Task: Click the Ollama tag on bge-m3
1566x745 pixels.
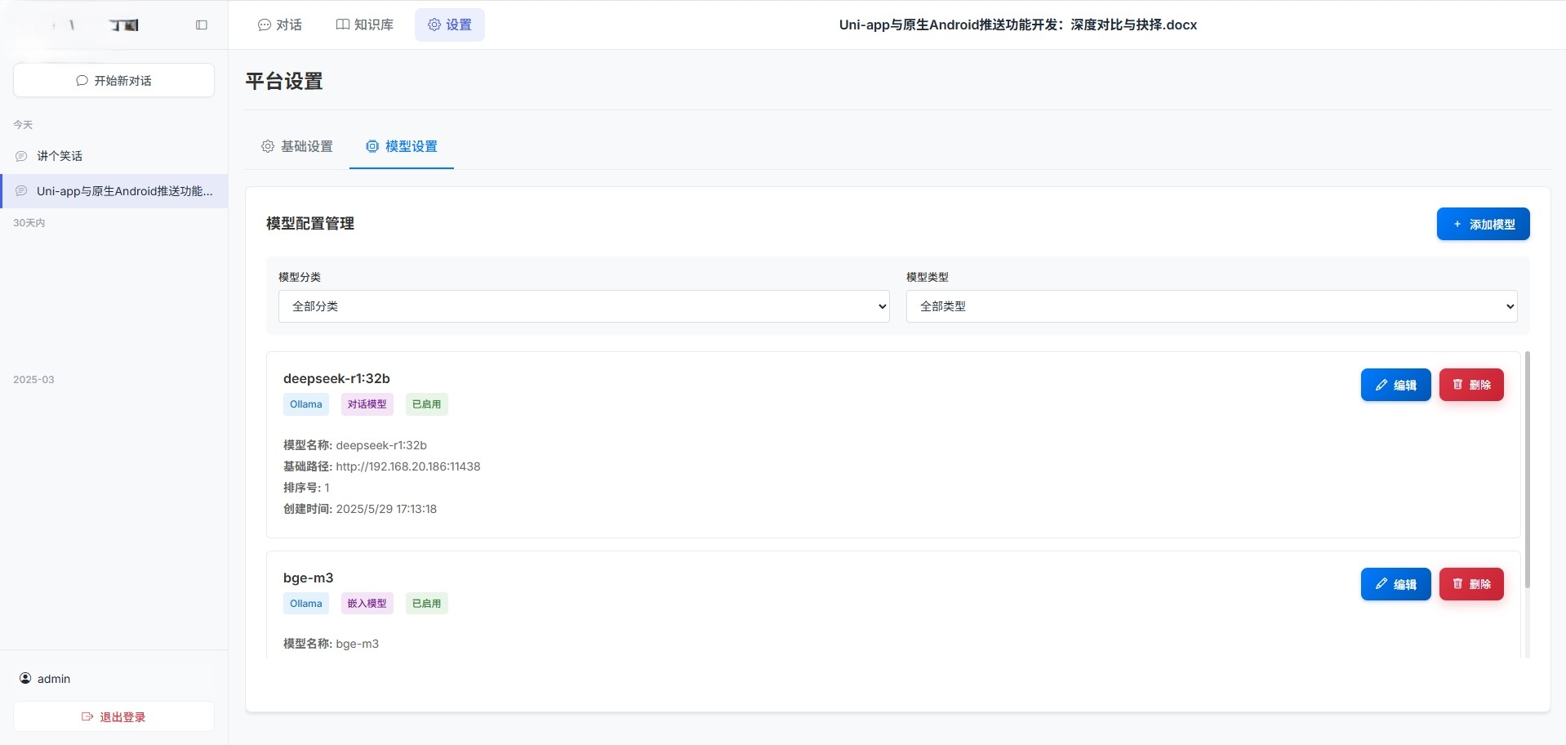Action: click(x=305, y=603)
